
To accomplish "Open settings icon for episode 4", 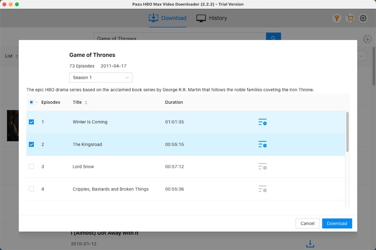I will point(263,189).
